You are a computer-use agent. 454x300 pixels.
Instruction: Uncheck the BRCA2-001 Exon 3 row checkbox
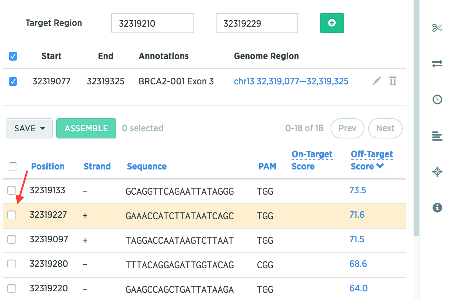tap(13, 81)
